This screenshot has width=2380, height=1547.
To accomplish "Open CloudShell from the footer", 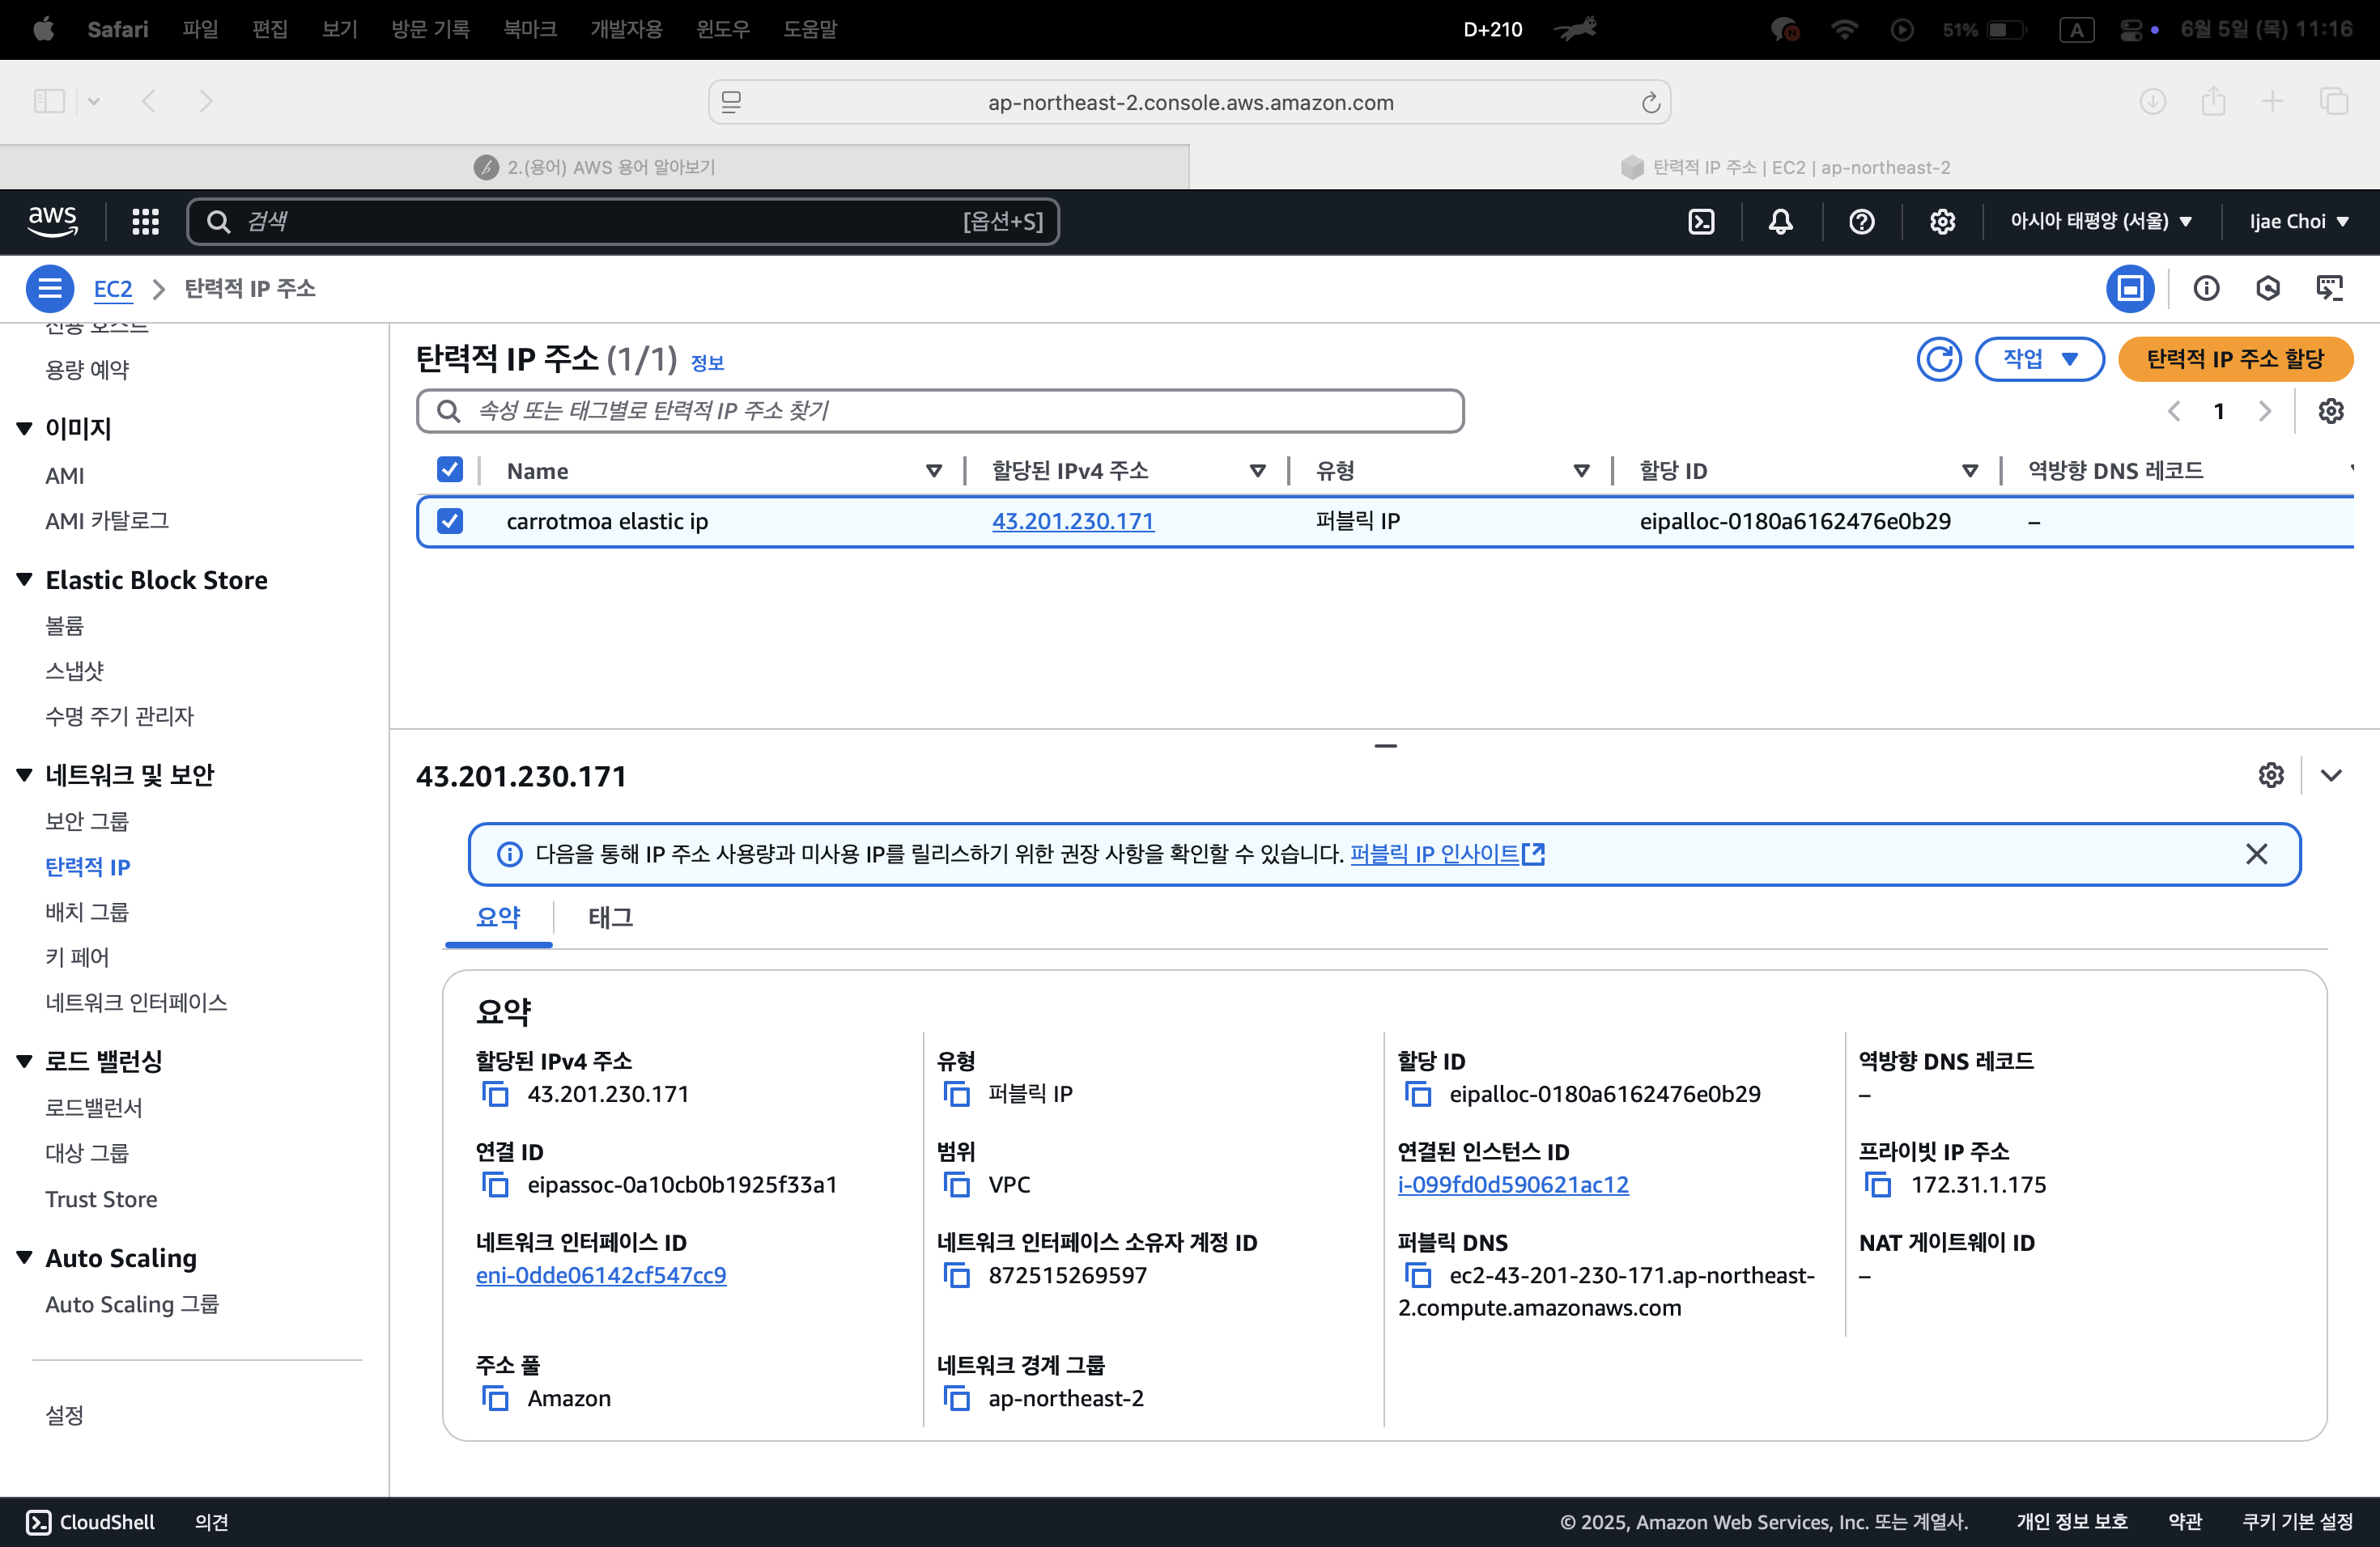I will pos(90,1521).
